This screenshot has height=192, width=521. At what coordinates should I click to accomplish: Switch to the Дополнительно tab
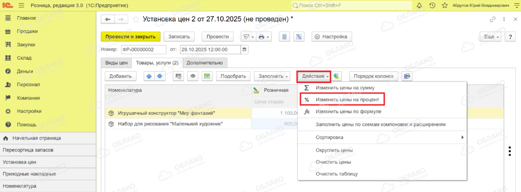pyautogui.click(x=205, y=62)
